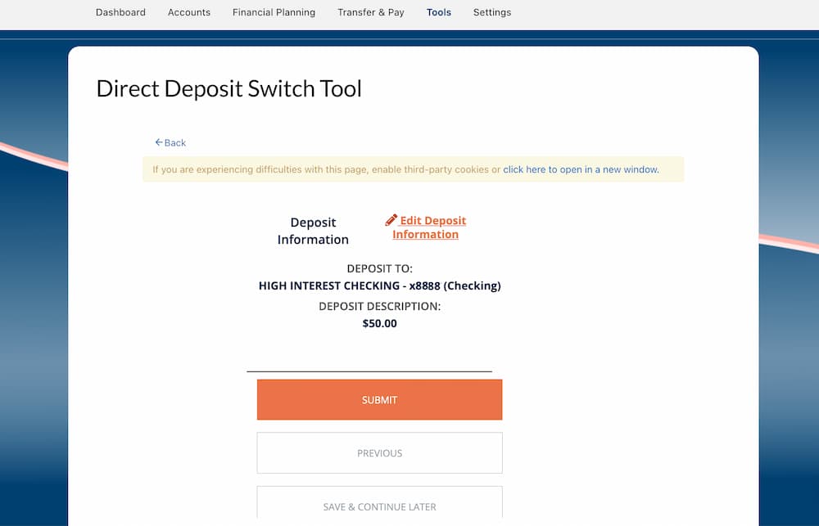
Task: Open the Settings navigation item
Action: click(x=492, y=12)
